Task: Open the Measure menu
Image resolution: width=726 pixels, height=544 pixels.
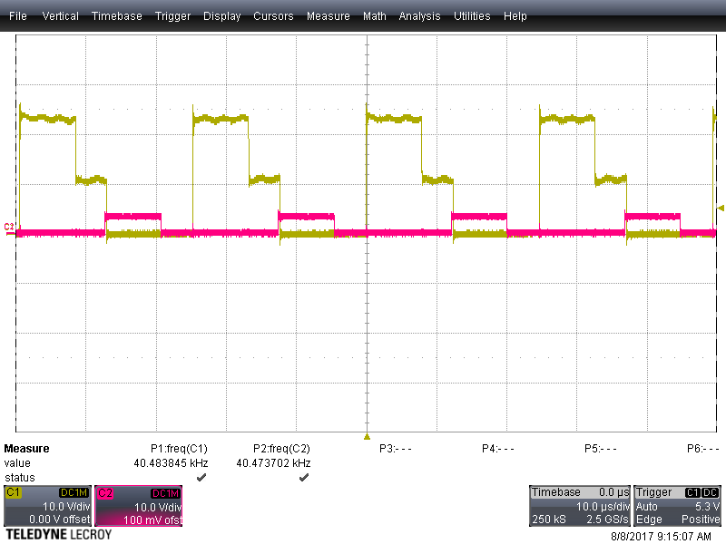Action: point(329,16)
